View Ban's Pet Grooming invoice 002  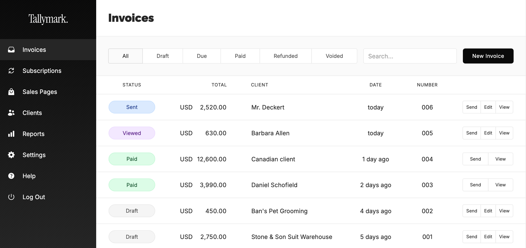coord(504,211)
